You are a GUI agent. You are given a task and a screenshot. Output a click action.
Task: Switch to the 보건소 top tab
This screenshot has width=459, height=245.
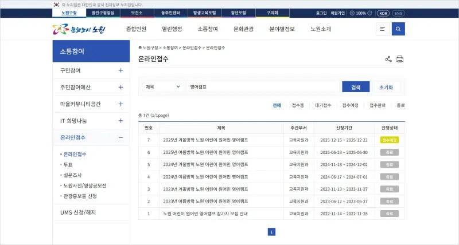(137, 13)
